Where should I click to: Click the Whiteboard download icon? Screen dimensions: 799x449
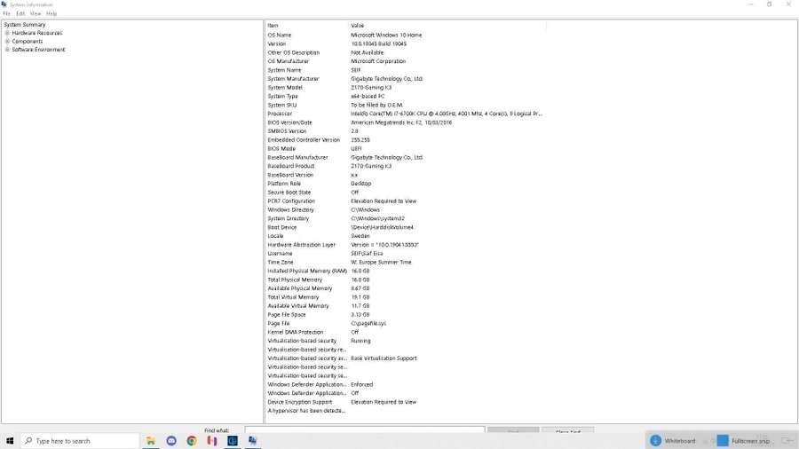coord(655,440)
